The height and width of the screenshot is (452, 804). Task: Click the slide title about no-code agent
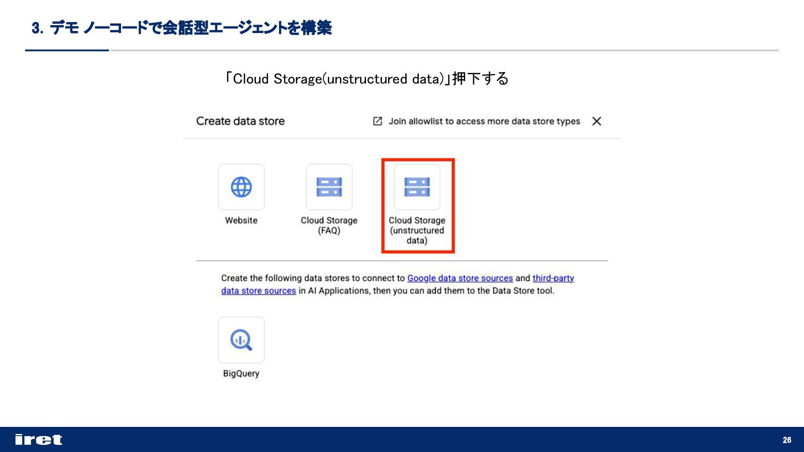click(182, 28)
